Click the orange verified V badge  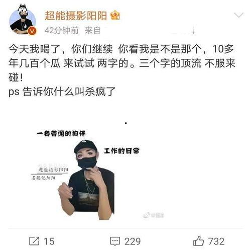pyautogui.click(x=32, y=31)
